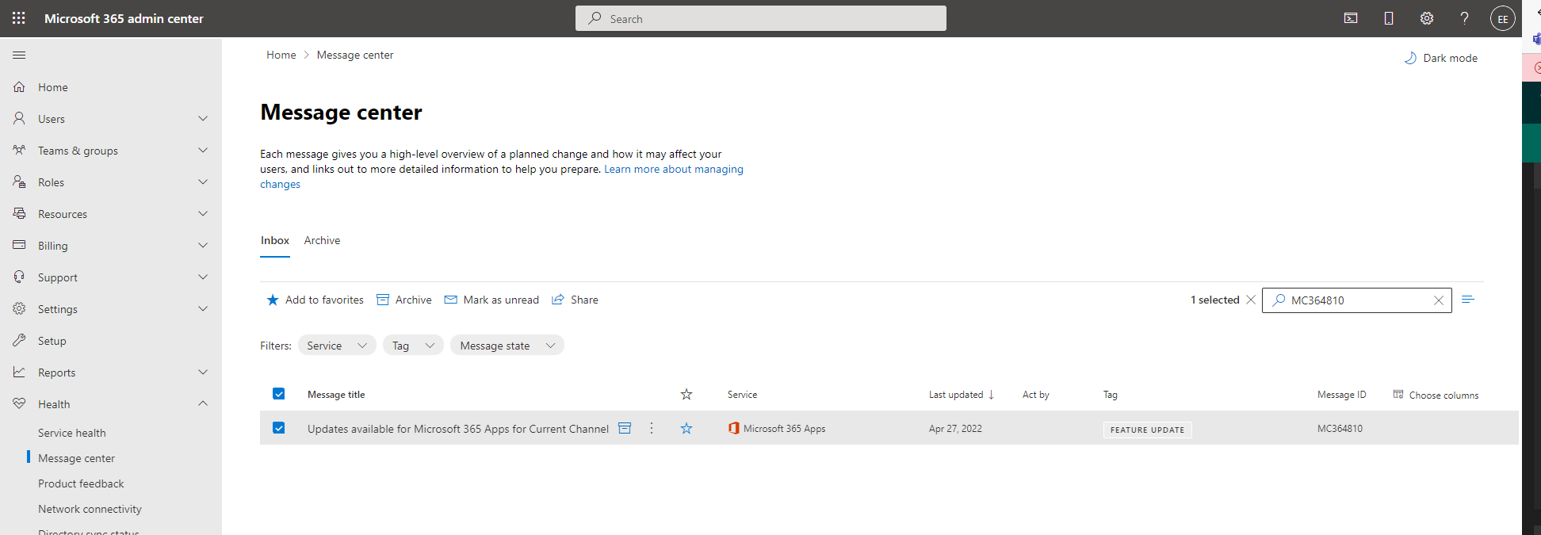Click the Message center breadcrumb
Image resolution: width=1541 pixels, height=535 pixels.
(x=355, y=55)
